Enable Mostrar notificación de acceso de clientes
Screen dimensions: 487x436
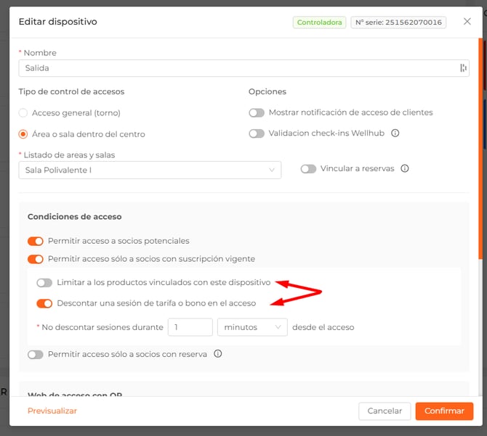(x=256, y=112)
